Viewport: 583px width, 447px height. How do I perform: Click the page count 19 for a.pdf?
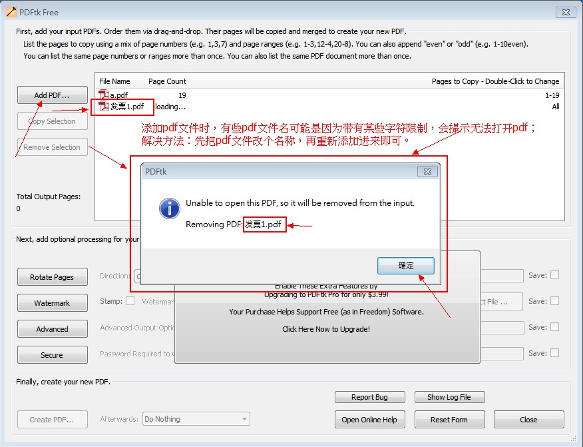(182, 95)
